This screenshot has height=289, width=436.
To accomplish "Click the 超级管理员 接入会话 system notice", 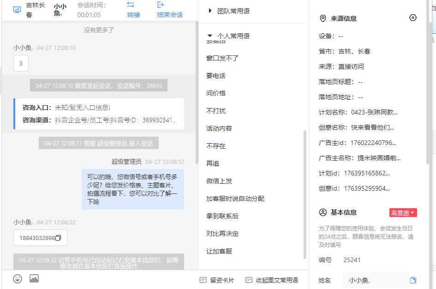I will 99,143.
